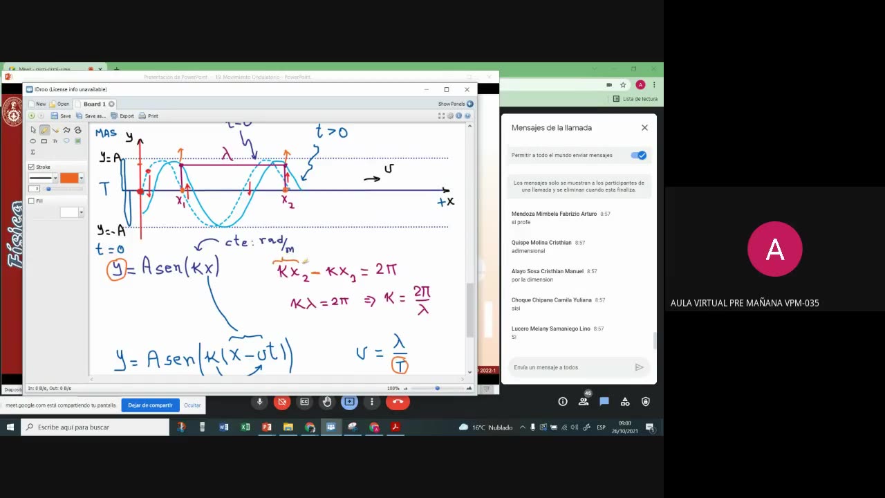Open Excel from the taskbar
The height and width of the screenshot is (498, 885).
[245, 427]
